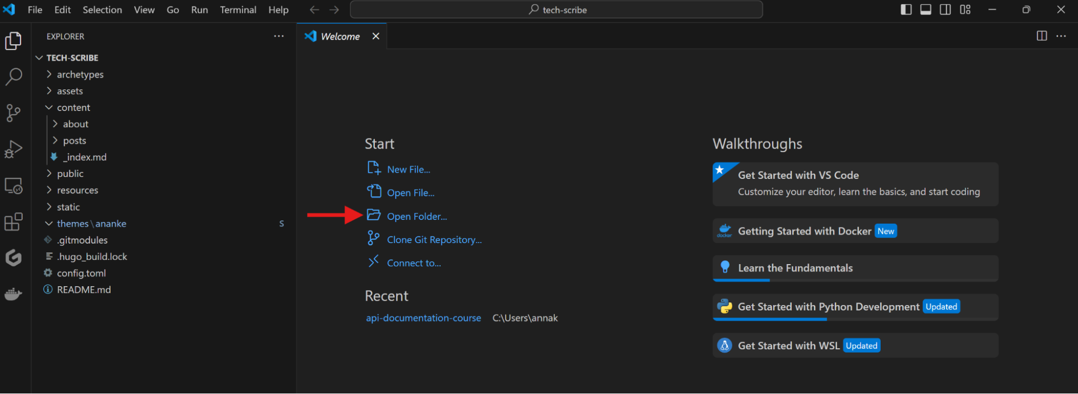Open the Run menu
The image size is (1078, 394).
click(x=200, y=10)
